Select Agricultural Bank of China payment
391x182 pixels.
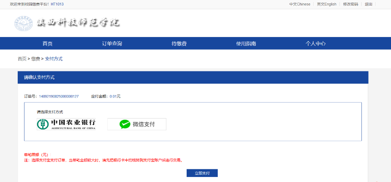(x=66, y=124)
